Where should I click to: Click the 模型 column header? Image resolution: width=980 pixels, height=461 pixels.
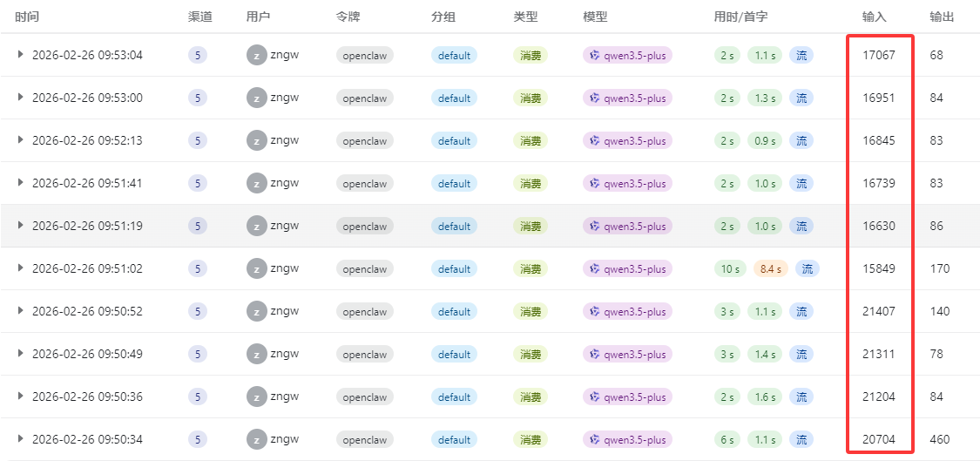coord(595,17)
